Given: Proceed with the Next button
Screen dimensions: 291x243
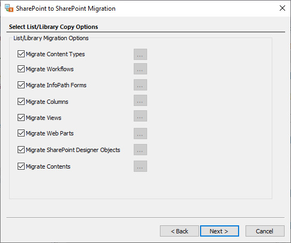Looking at the screenshot, I should point(219,231).
